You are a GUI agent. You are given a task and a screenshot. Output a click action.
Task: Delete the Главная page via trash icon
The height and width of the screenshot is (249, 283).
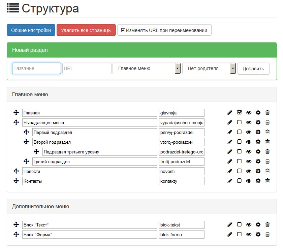tap(268, 113)
